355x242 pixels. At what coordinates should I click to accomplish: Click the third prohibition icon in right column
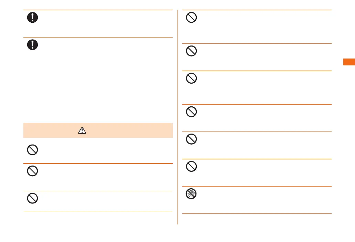[x=191, y=79]
